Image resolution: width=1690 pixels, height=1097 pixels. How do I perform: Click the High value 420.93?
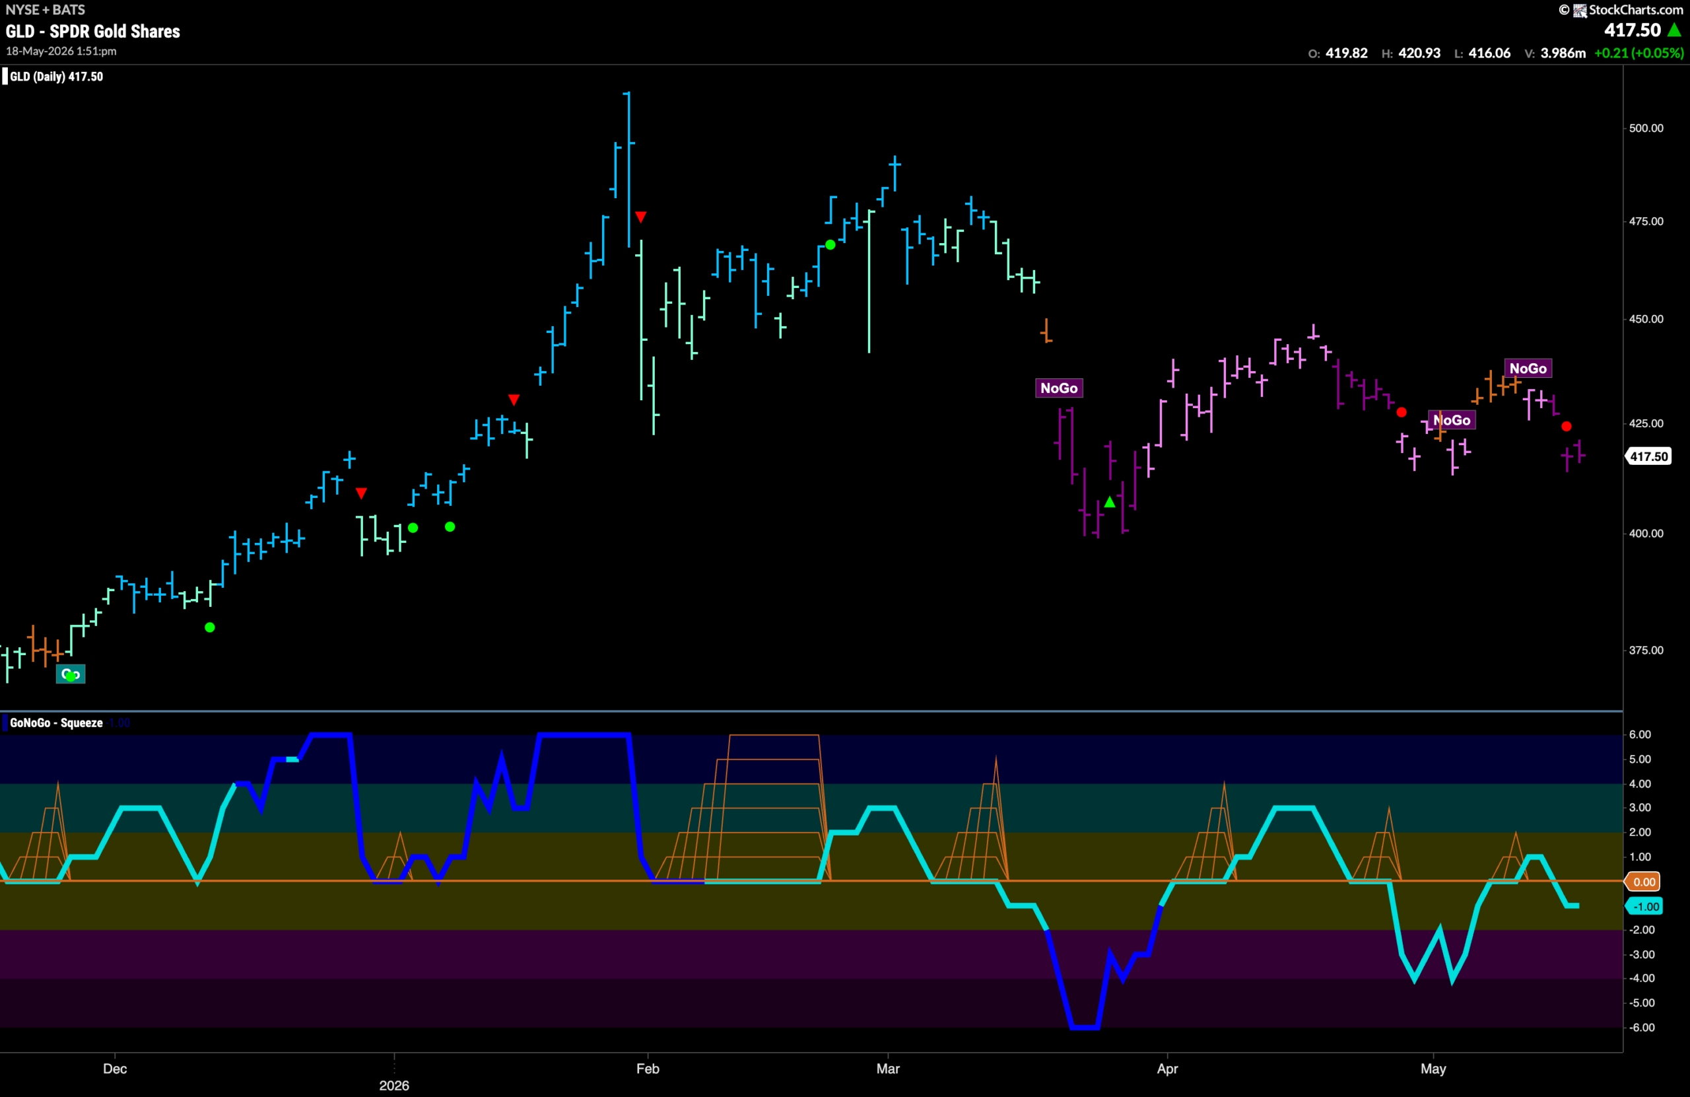[x=1419, y=53]
